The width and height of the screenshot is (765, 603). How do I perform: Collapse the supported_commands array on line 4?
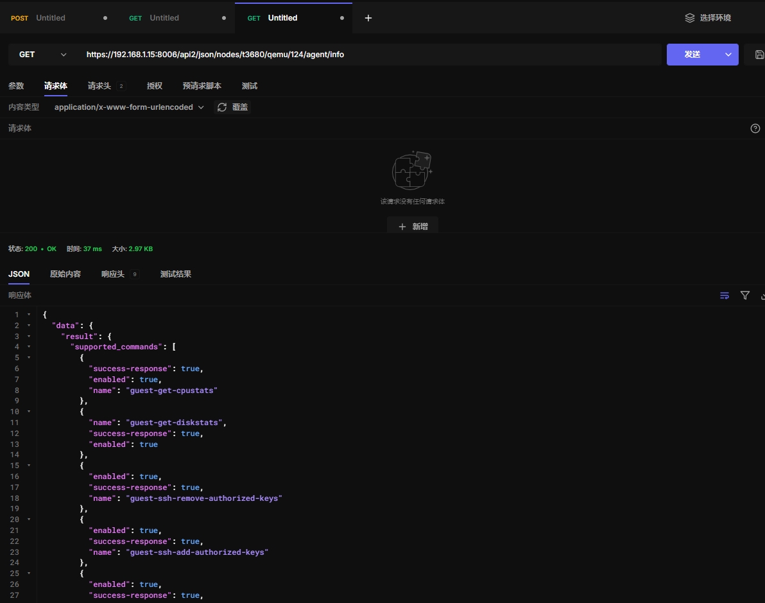pos(29,347)
